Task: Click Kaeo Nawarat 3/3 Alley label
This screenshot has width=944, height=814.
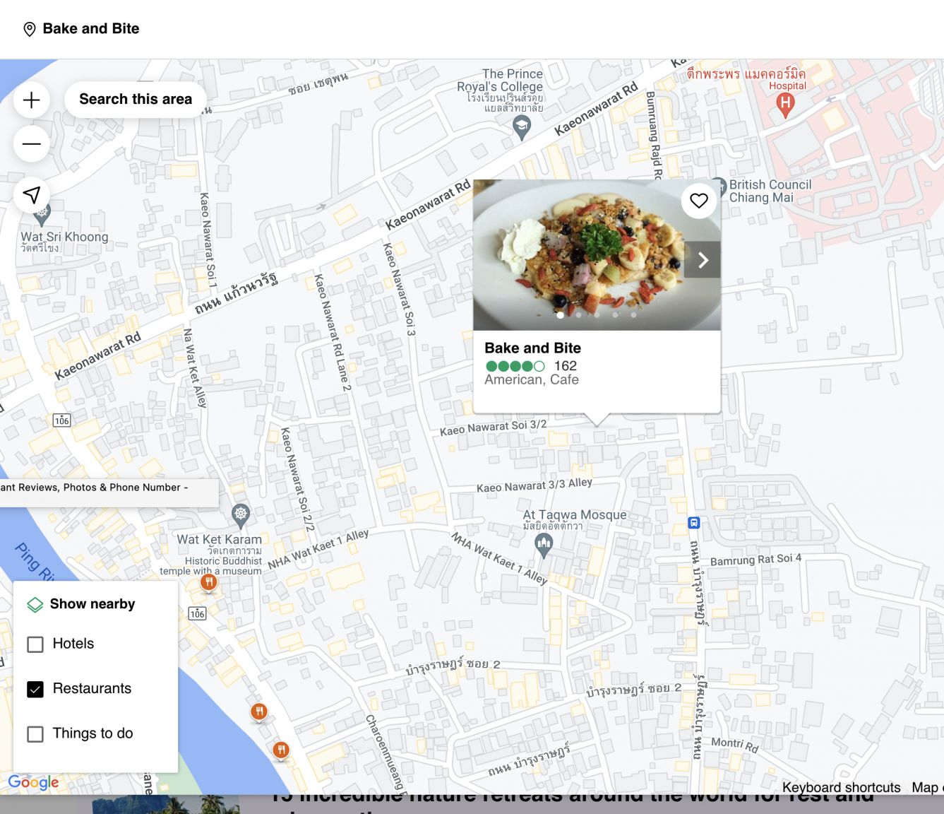Action: tap(534, 485)
